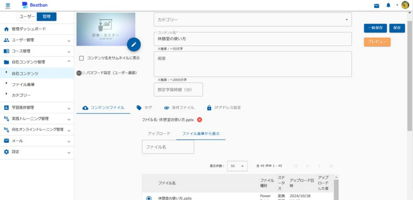Toggle パスワード設定 switch
This screenshot has height=200, width=413.
click(81, 73)
